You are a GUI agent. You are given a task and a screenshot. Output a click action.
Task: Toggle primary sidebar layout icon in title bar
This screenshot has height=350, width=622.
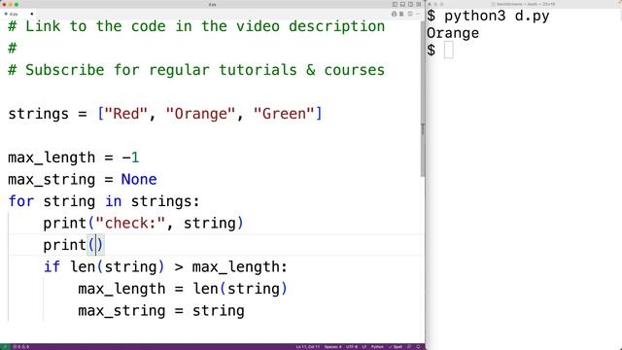pyautogui.click(x=395, y=4)
